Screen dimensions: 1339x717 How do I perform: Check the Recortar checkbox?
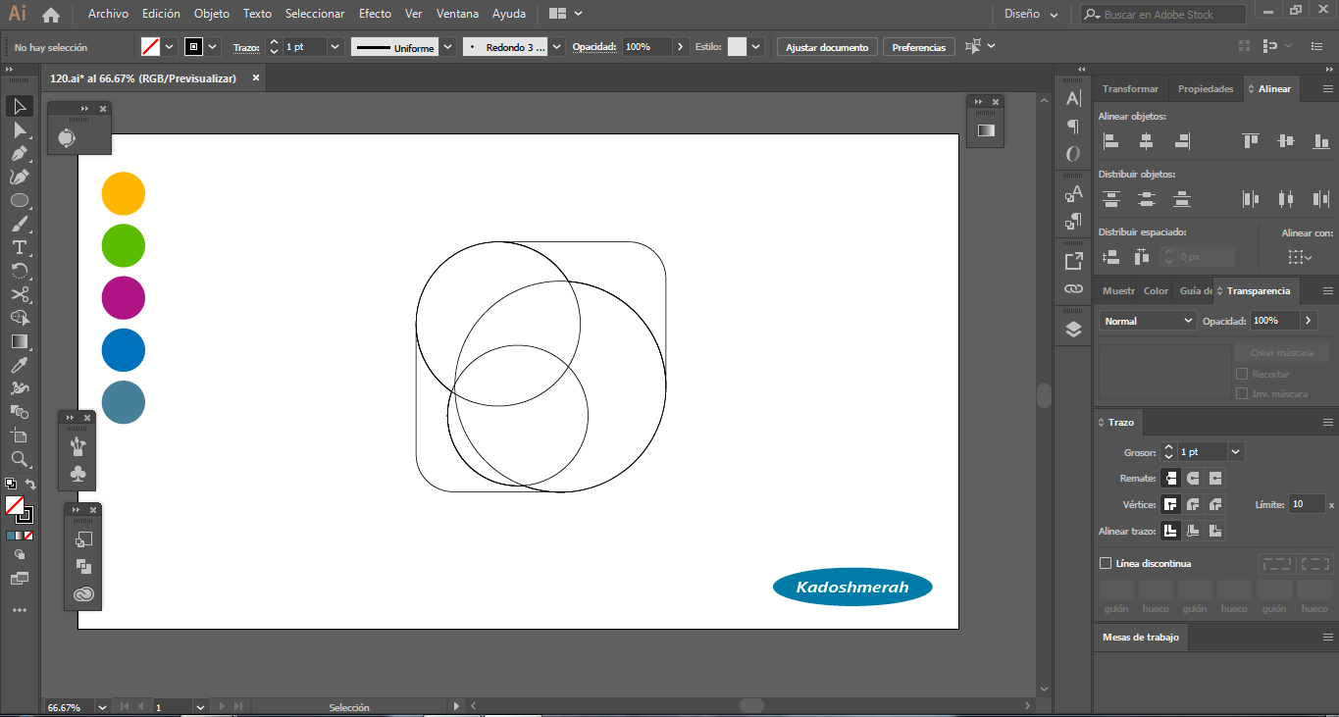coord(1242,374)
